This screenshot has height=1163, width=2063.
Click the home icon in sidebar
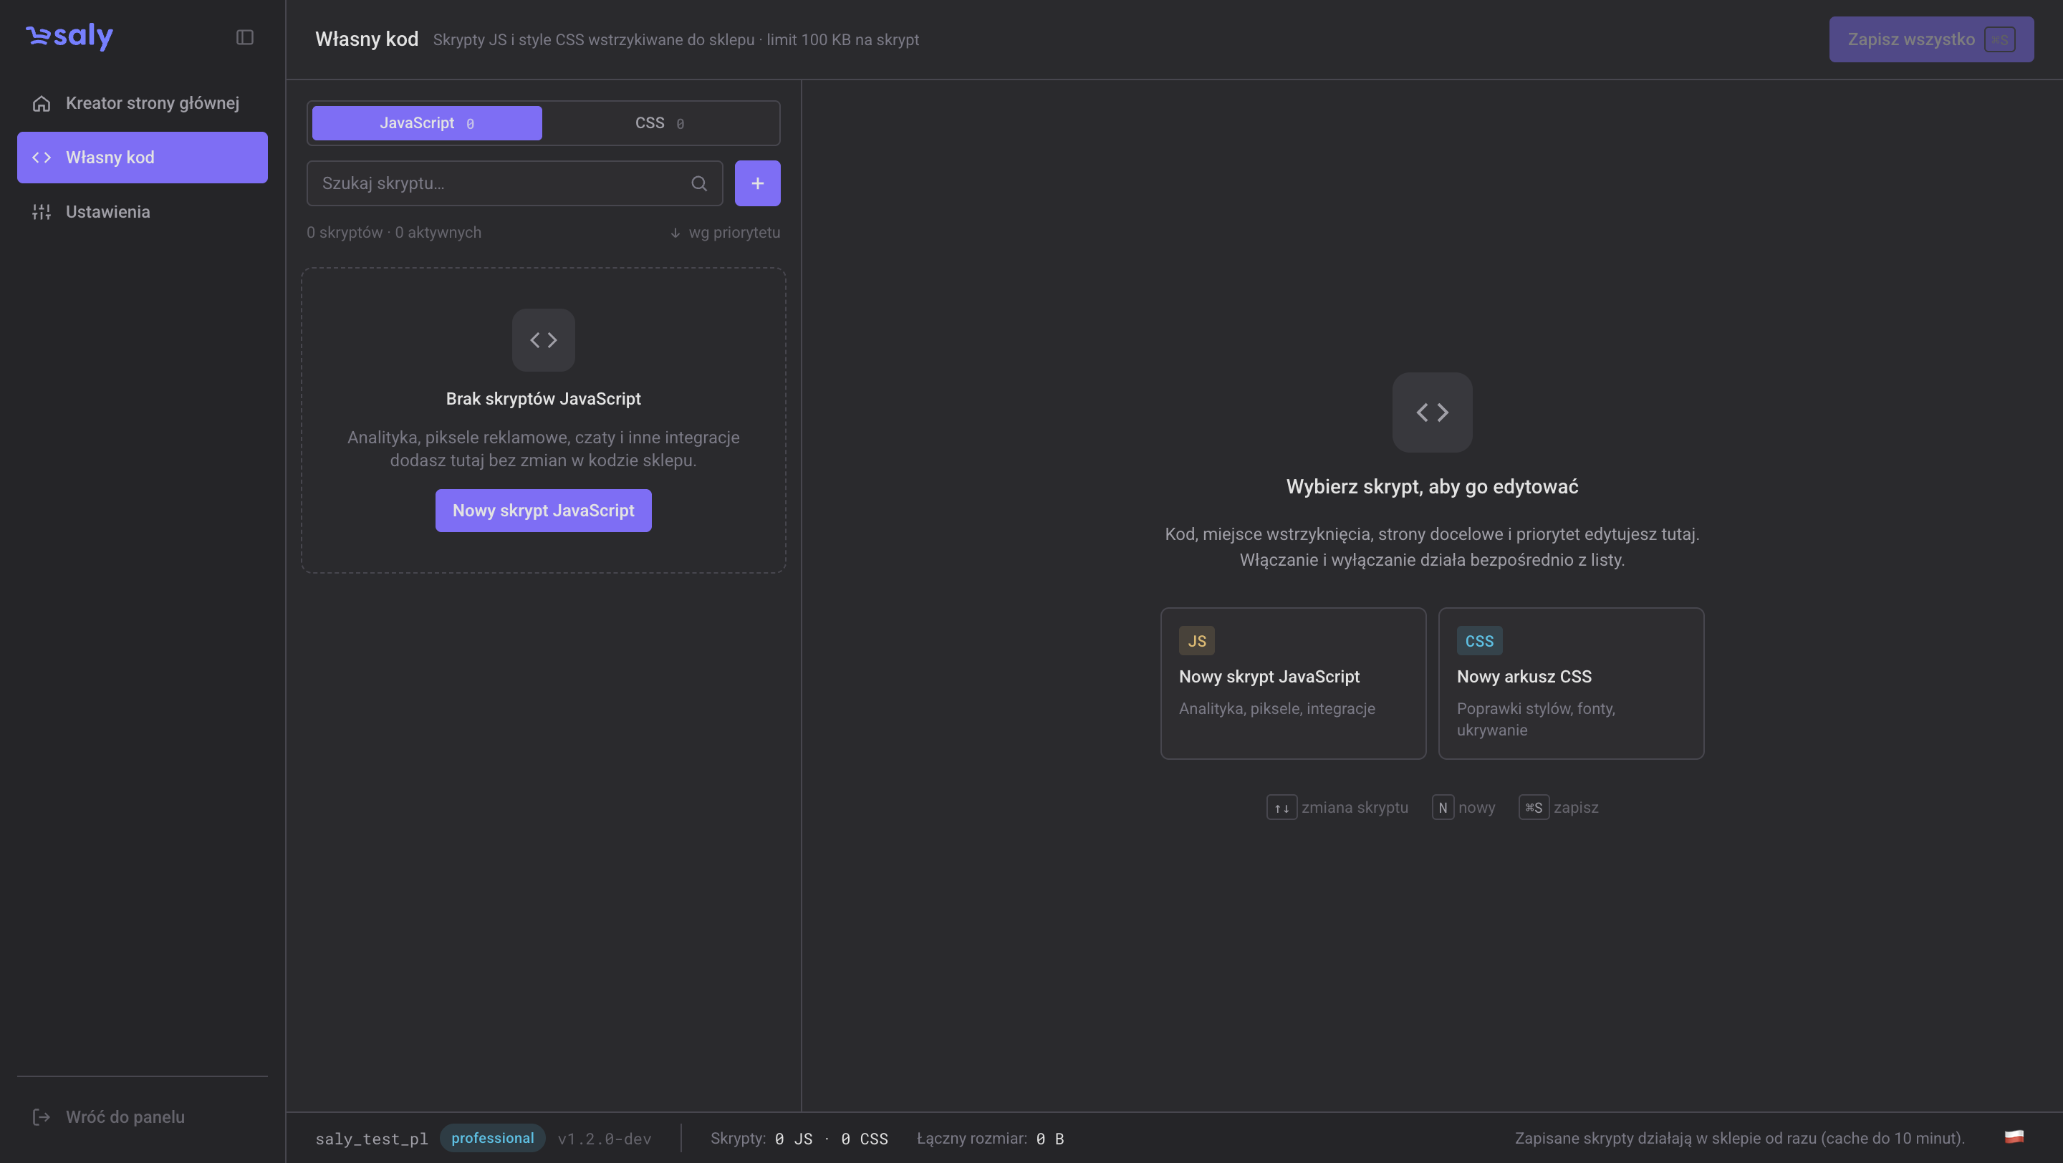point(42,103)
